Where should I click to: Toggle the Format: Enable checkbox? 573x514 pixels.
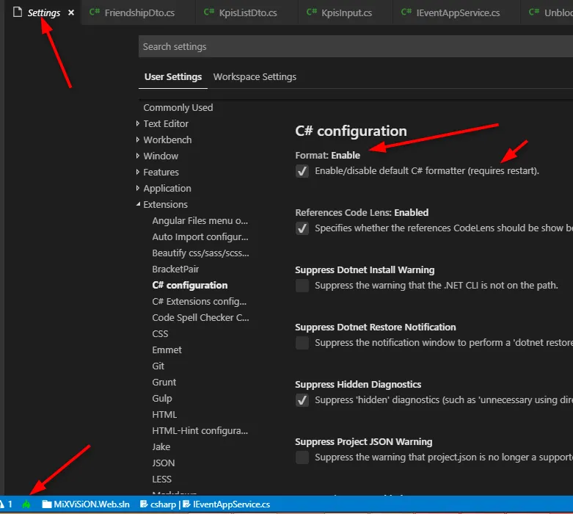[302, 171]
